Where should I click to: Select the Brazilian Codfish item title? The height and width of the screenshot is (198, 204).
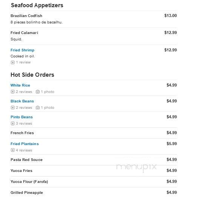[x=26, y=16]
